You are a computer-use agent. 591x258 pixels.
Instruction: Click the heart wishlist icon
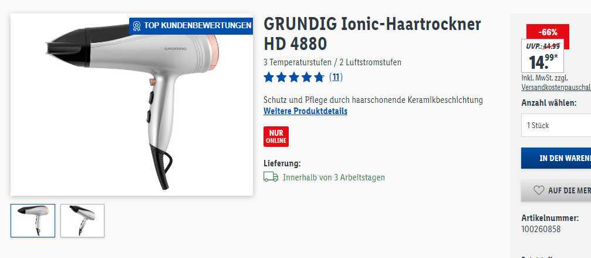click(539, 190)
